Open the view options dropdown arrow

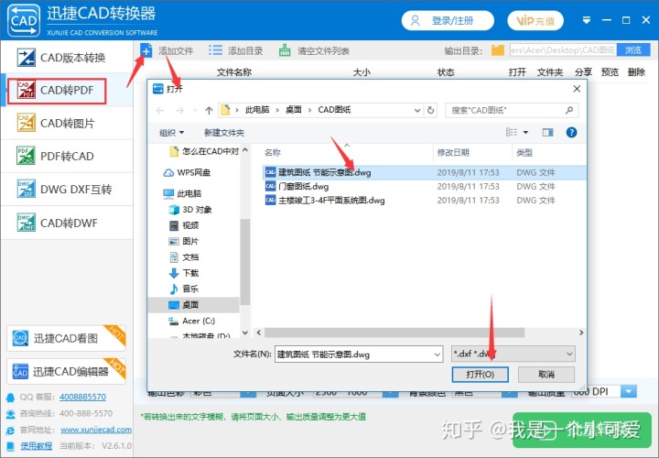pos(525,133)
